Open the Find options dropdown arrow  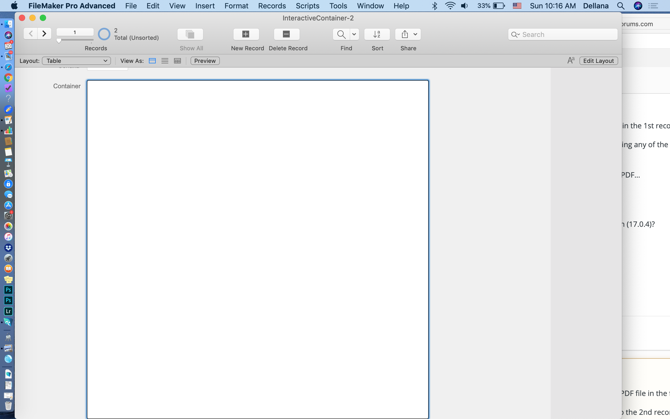(354, 34)
